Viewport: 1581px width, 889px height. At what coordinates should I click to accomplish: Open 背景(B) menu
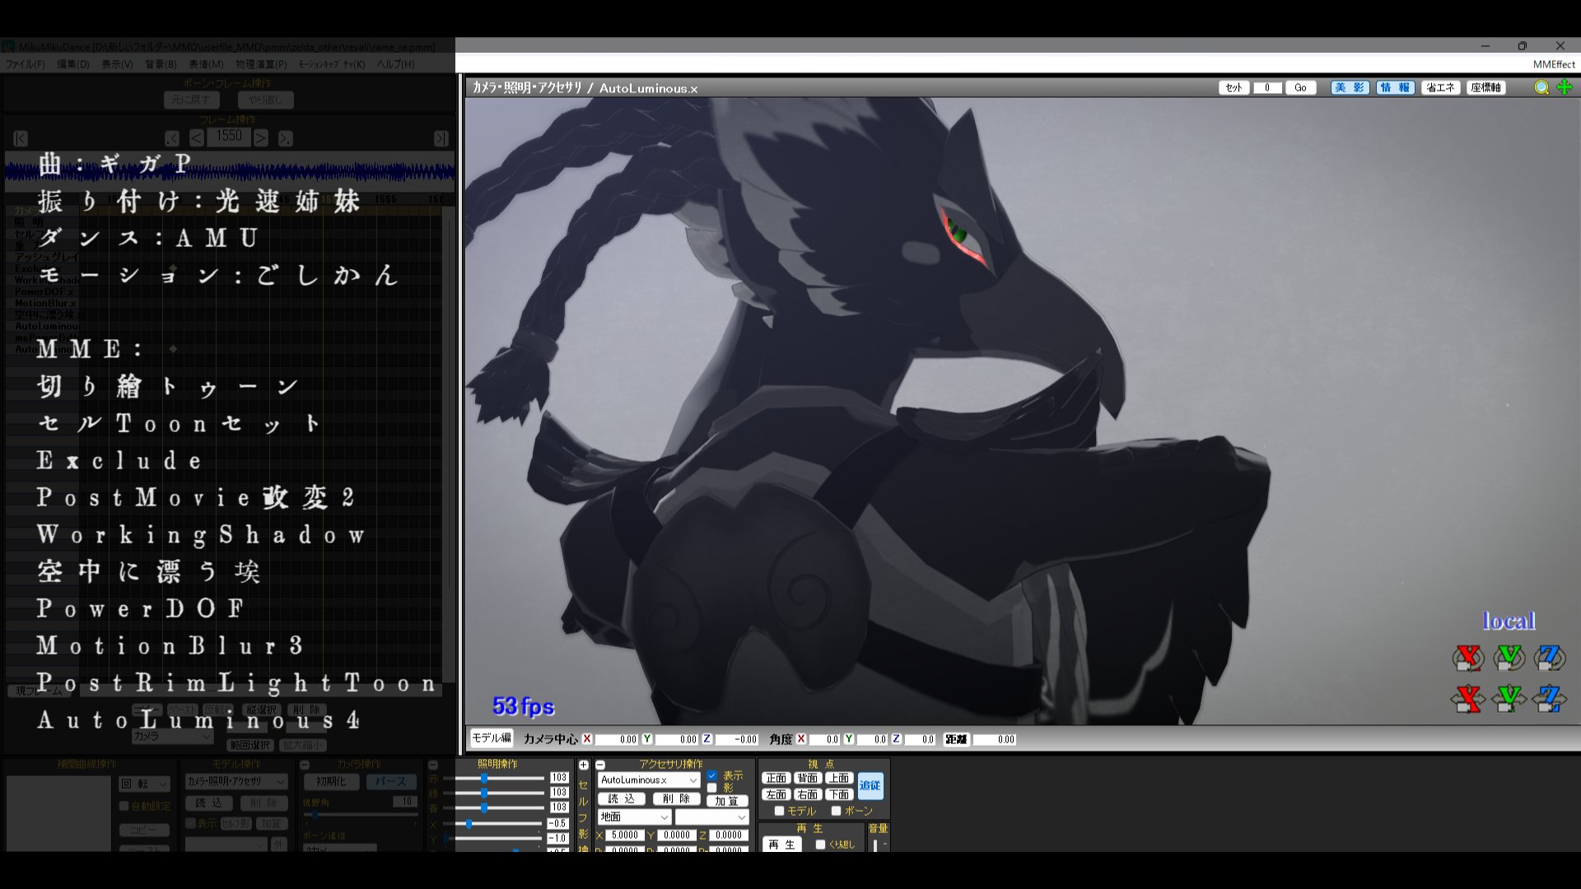(161, 64)
